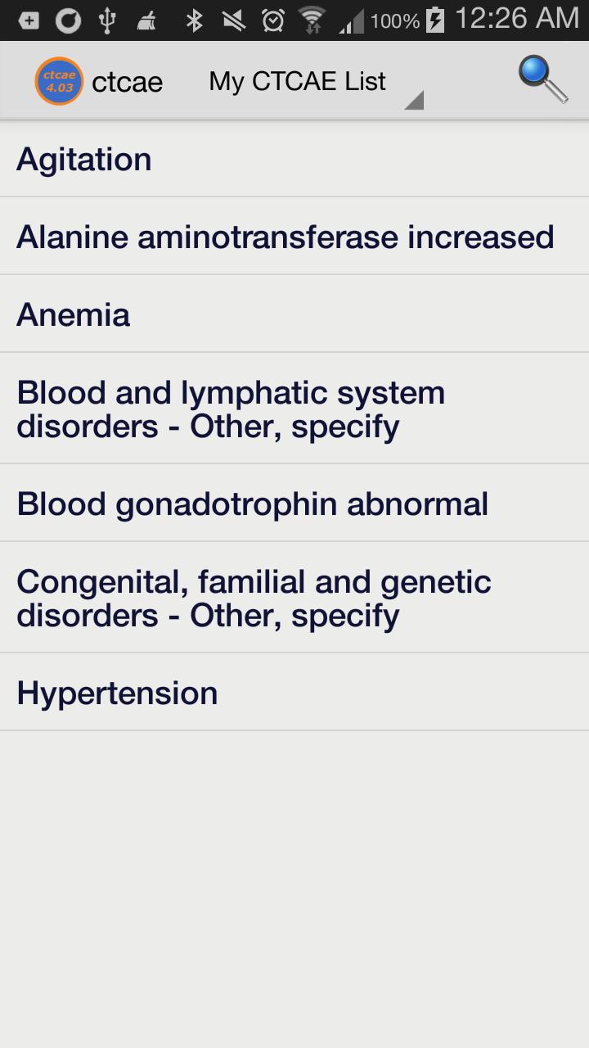The image size is (589, 1048).
Task: Tap the ctcae app title text
Action: point(127,82)
